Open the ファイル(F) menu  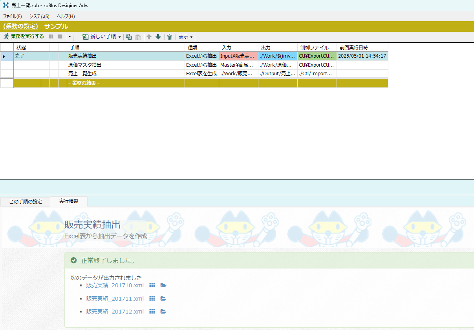click(x=13, y=16)
